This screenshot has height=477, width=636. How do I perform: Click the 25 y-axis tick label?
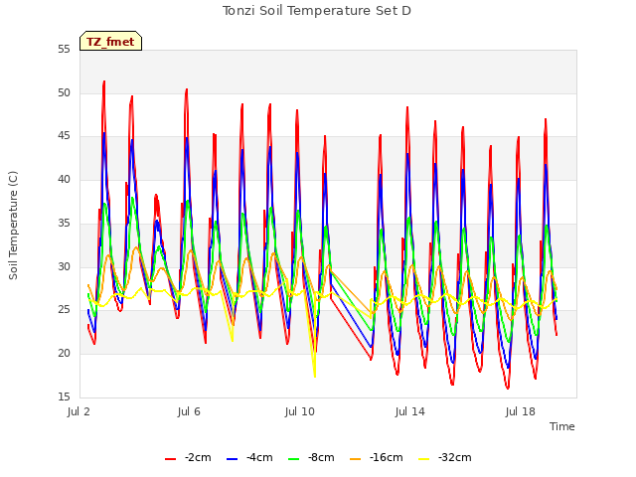pos(64,310)
